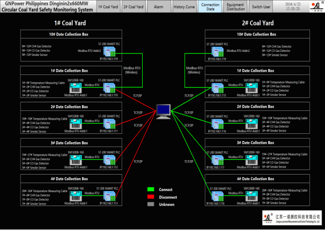Click the PLC icon with IP 192.168.1.117

click(218, 160)
